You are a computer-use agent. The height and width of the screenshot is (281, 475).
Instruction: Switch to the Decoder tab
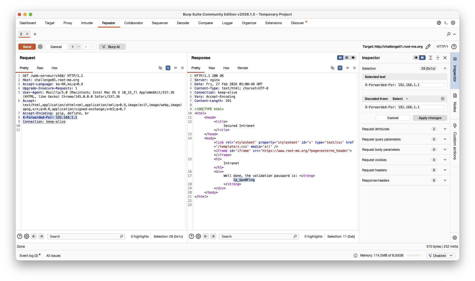click(183, 23)
